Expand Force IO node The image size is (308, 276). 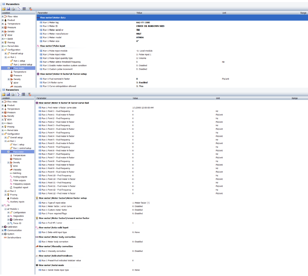tap(8, 223)
